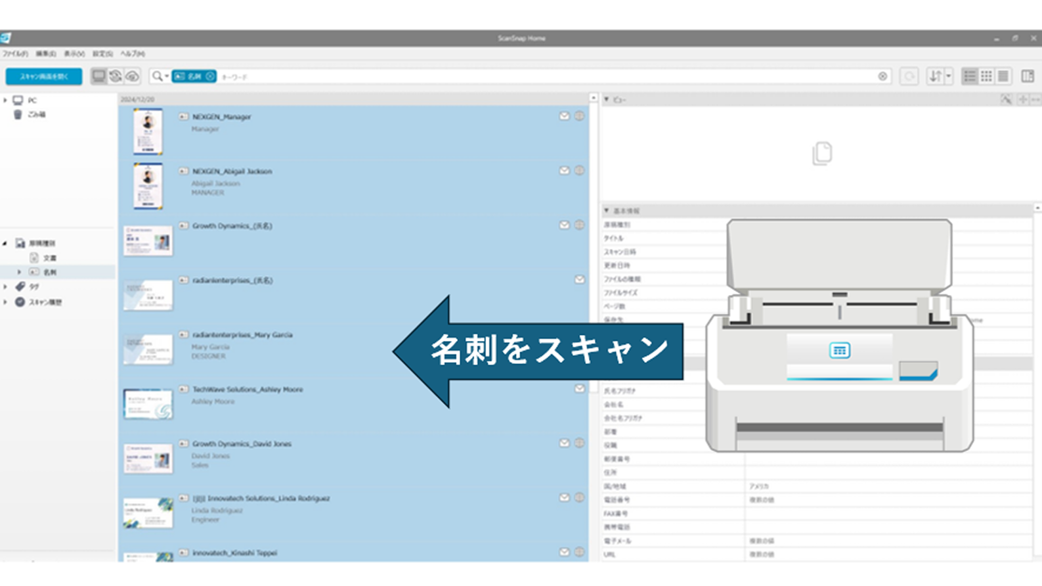Collapse the 原稿種別 tree node
Screen dimensions: 1042x586
coord(5,243)
